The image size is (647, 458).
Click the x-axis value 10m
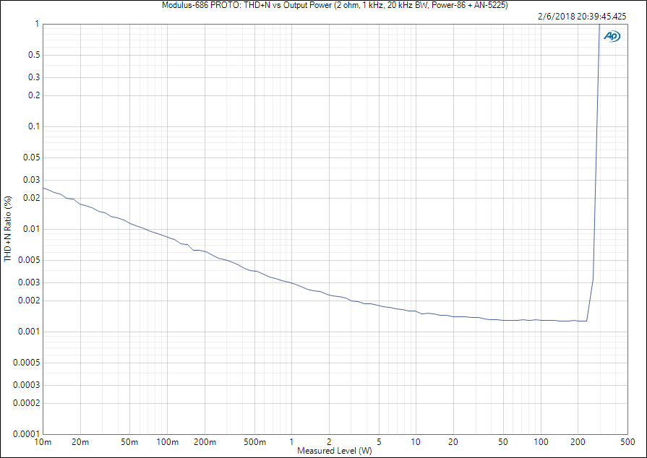coord(43,442)
